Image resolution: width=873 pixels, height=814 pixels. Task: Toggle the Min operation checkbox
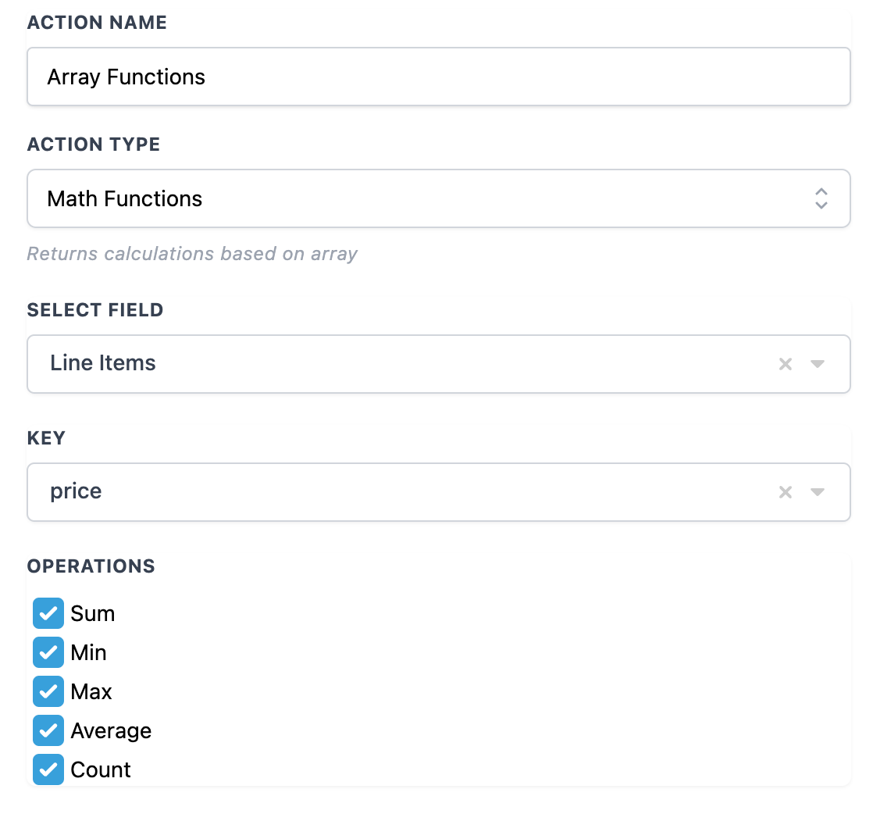click(x=48, y=653)
